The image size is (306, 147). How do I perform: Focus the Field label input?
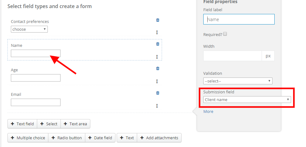click(239, 19)
